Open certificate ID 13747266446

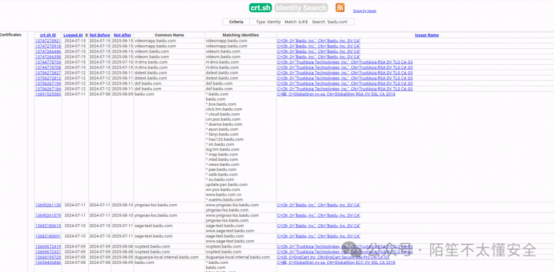point(48,51)
